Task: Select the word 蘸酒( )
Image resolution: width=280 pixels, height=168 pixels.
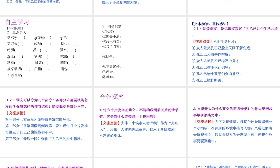Action: pos(68,63)
